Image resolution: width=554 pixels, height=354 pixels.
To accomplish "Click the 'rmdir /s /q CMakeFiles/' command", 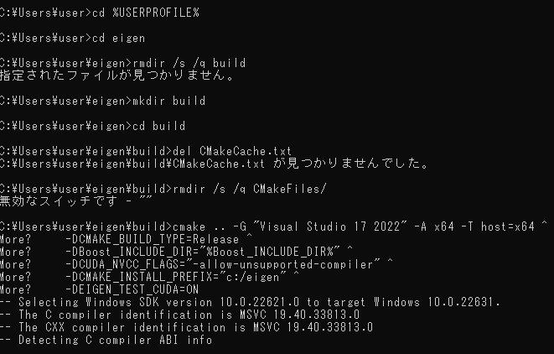I will tap(250, 190).
